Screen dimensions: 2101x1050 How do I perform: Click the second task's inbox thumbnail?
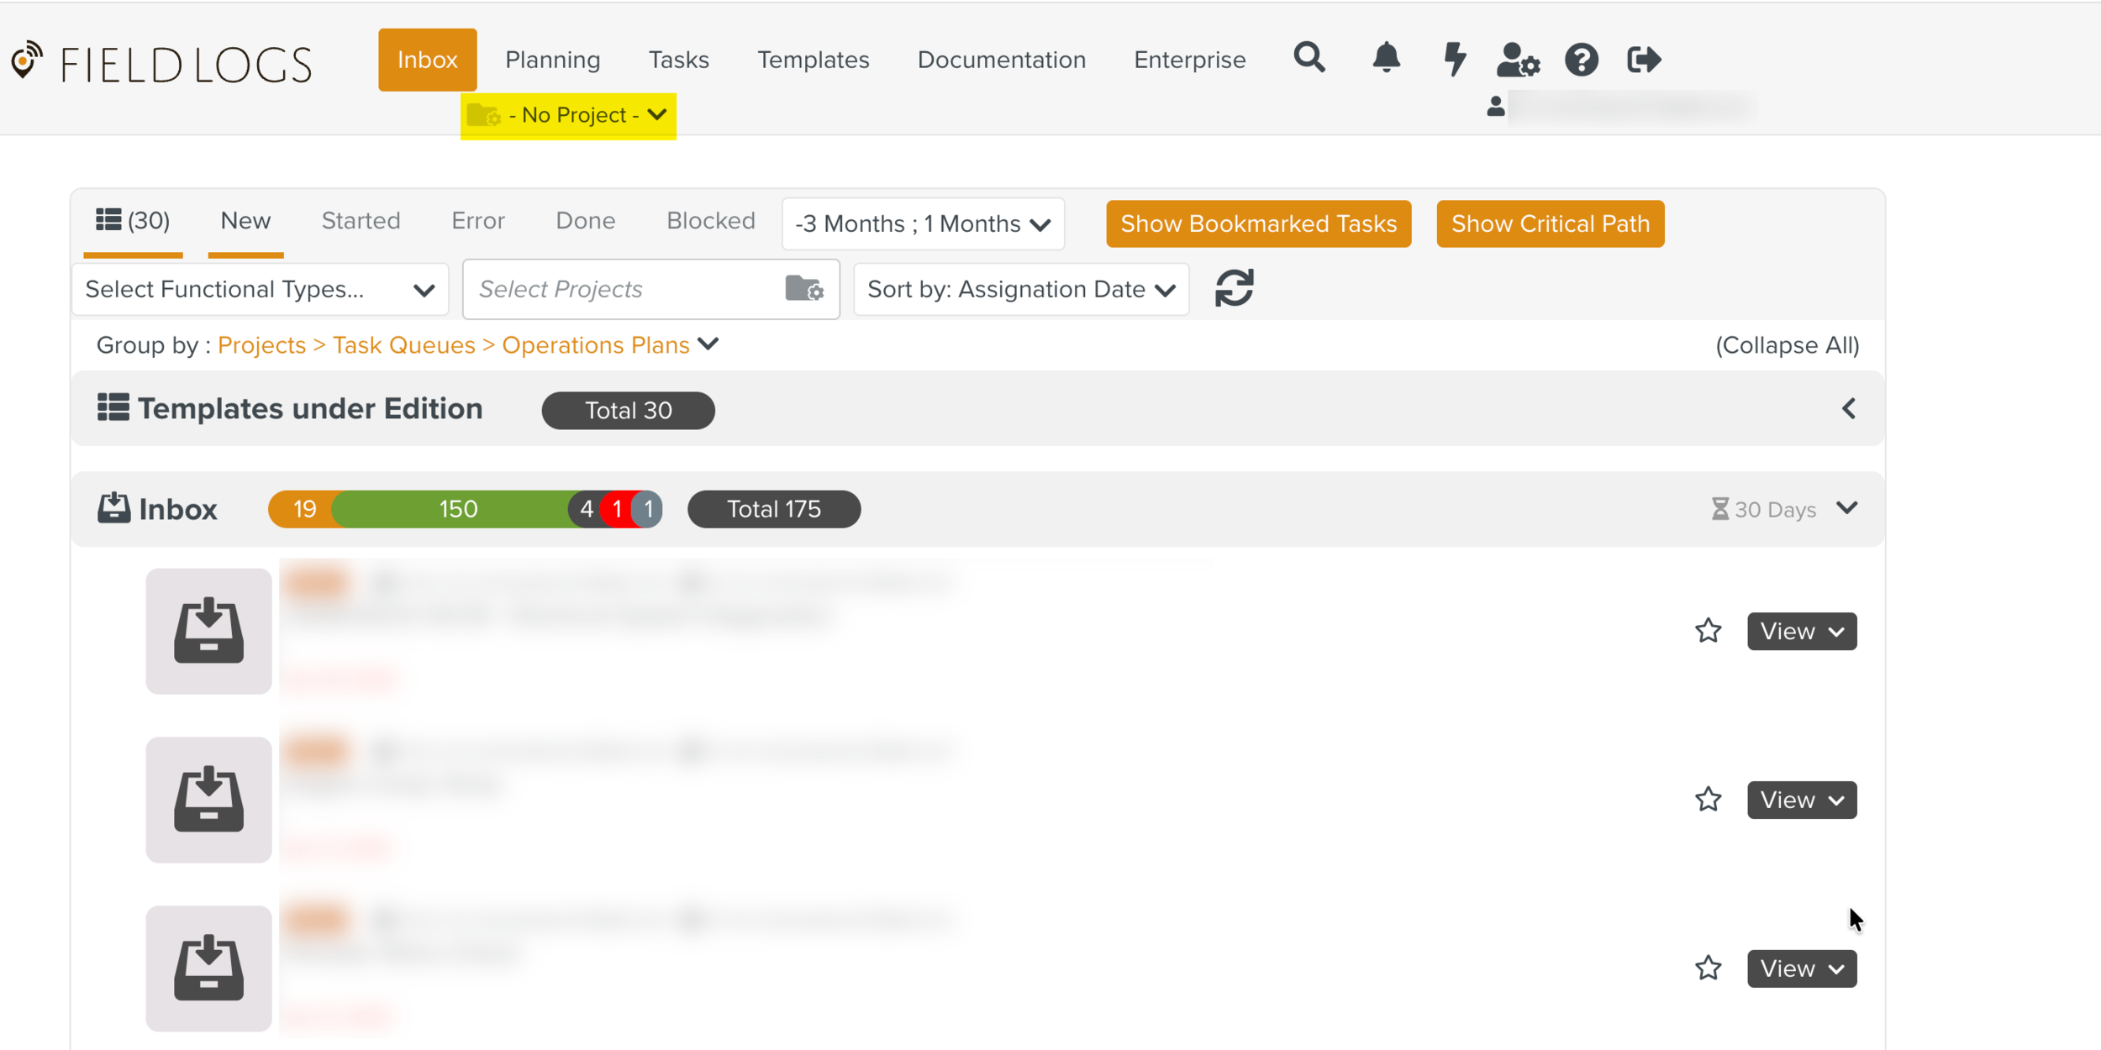pos(208,800)
